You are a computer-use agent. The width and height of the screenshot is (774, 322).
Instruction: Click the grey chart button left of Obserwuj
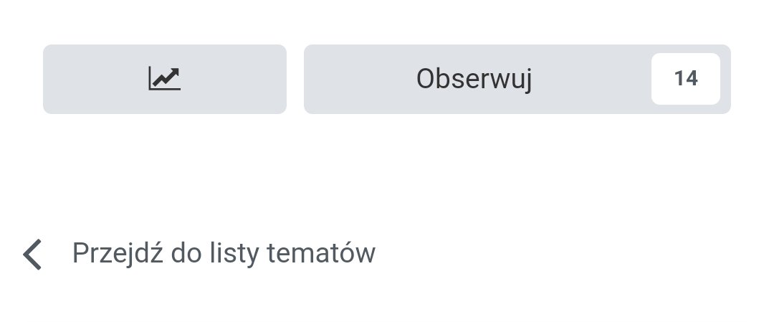point(165,79)
